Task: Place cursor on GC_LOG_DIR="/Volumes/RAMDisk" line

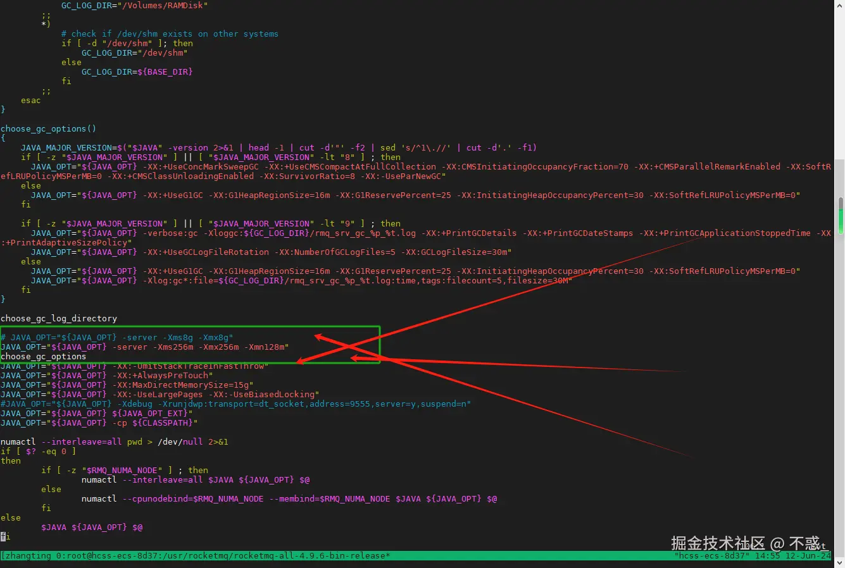Action: (134, 5)
